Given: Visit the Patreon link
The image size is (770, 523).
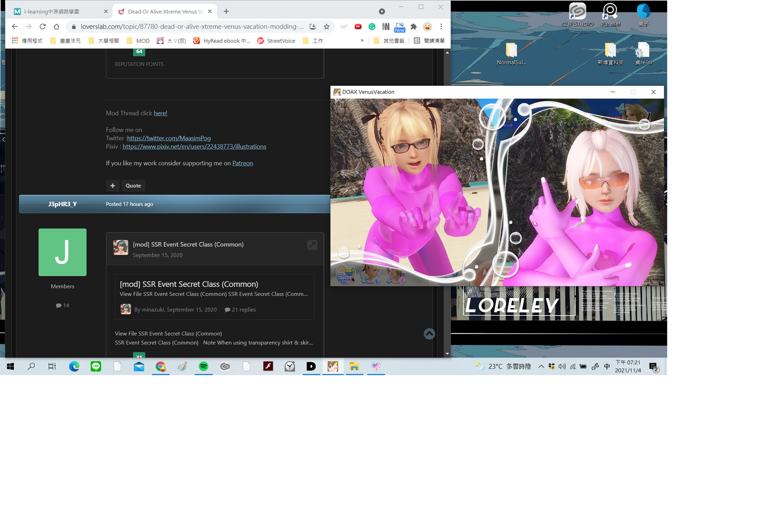Looking at the screenshot, I should coord(243,163).
